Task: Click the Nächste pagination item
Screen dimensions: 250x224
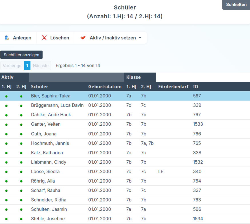Action: pos(41,66)
